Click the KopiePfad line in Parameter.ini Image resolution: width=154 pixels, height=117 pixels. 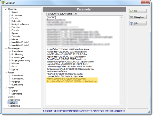[68, 49]
